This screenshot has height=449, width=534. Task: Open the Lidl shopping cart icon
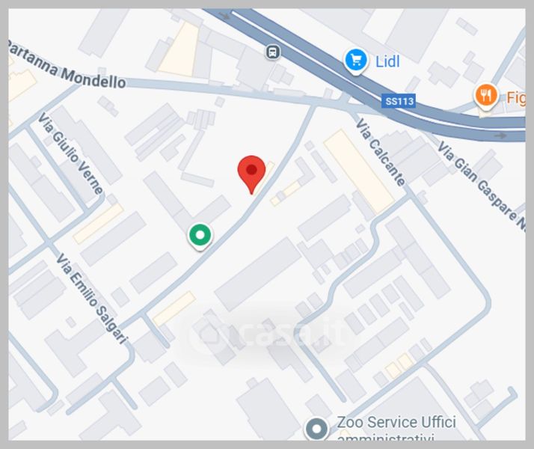(x=355, y=61)
